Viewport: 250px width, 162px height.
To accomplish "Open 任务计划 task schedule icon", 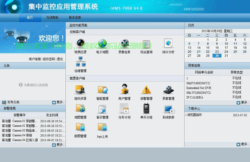I will (124, 109).
